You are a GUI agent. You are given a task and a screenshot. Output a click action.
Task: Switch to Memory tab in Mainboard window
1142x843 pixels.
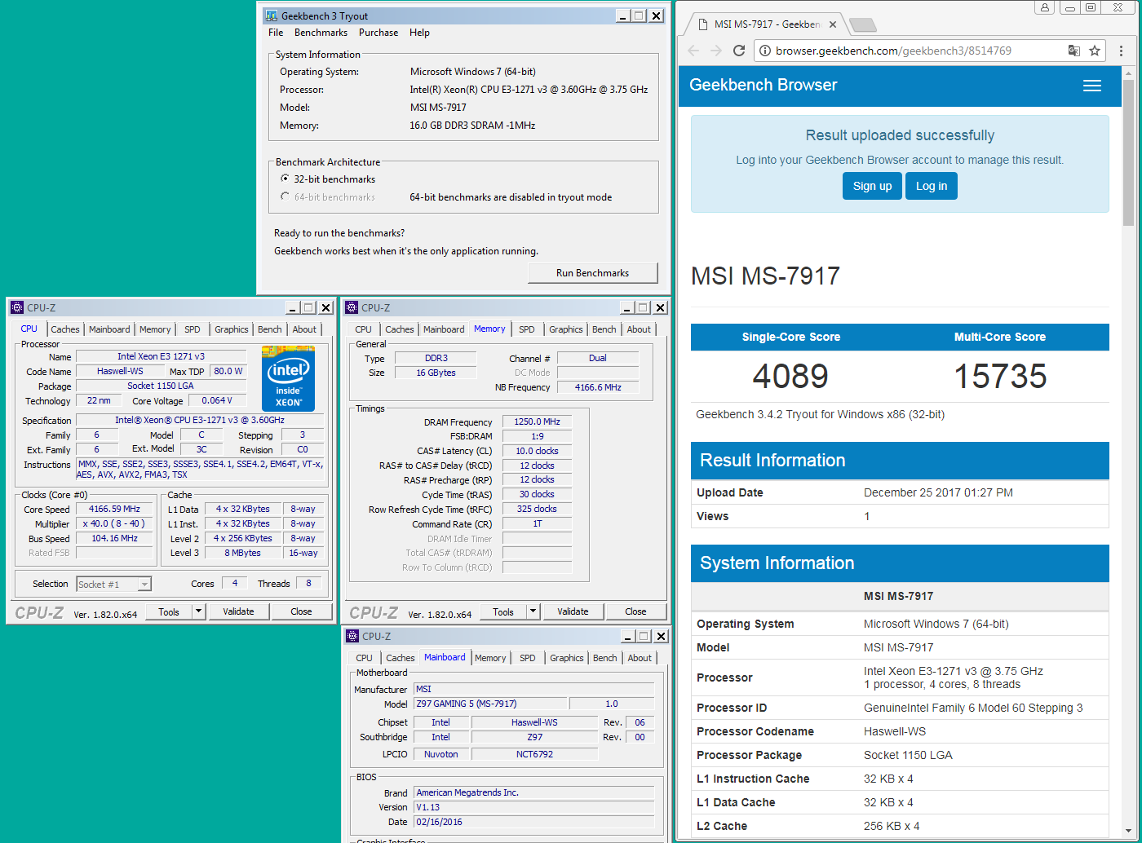click(490, 658)
